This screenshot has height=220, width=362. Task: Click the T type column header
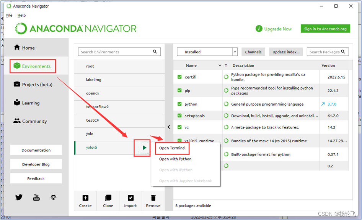click(226, 66)
